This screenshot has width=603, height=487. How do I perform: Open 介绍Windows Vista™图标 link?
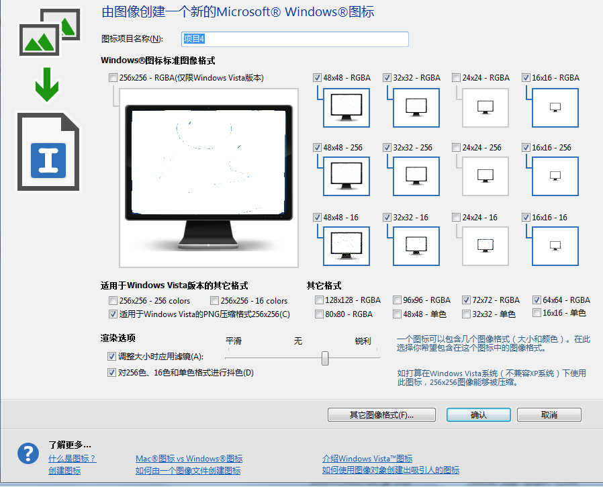[367, 459]
